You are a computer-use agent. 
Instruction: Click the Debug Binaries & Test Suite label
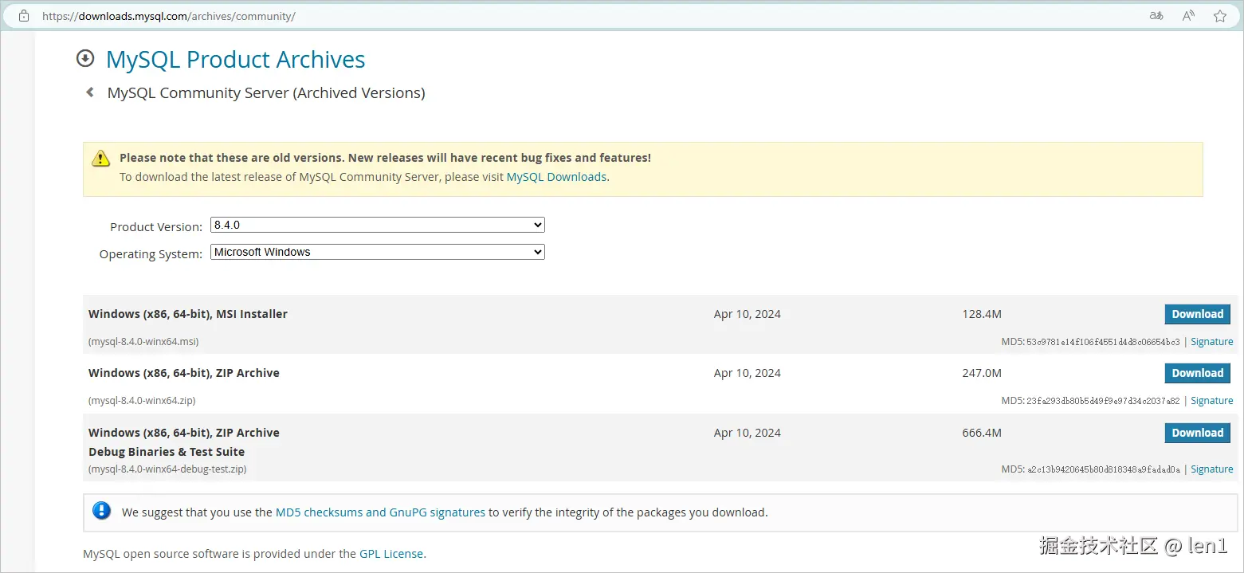click(x=167, y=452)
